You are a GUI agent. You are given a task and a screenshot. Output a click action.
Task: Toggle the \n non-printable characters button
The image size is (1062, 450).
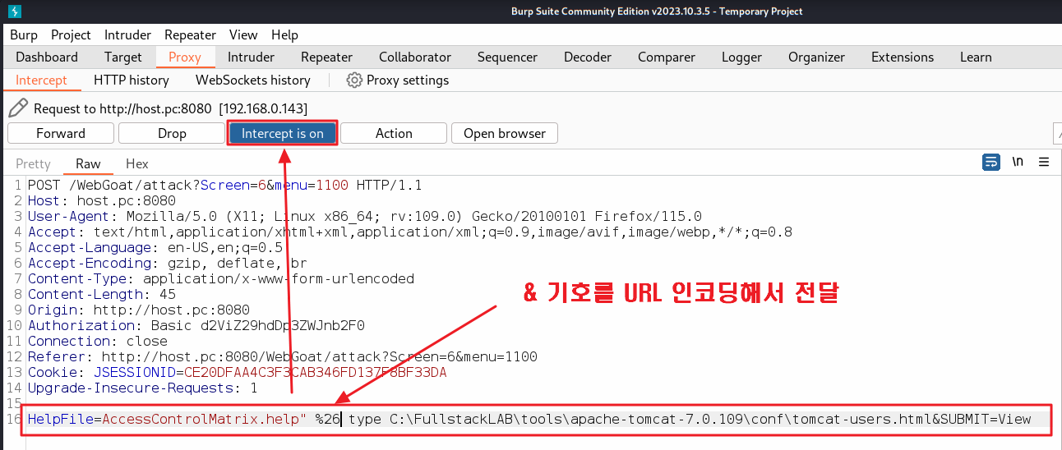click(x=1018, y=162)
